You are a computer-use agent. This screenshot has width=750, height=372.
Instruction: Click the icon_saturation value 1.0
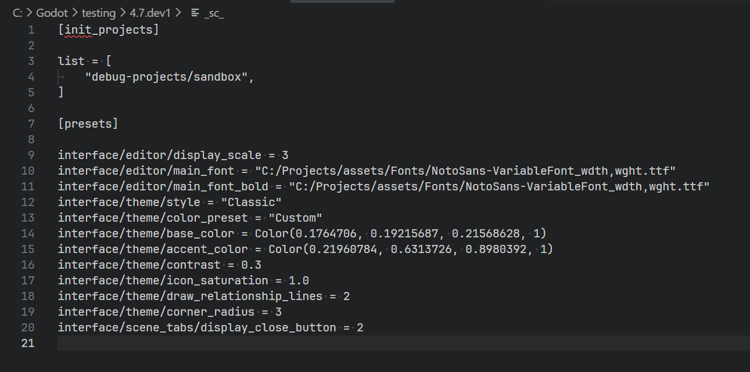tap(299, 280)
